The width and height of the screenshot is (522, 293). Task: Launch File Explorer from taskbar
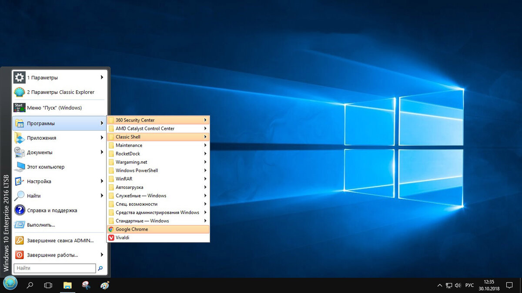(67, 285)
